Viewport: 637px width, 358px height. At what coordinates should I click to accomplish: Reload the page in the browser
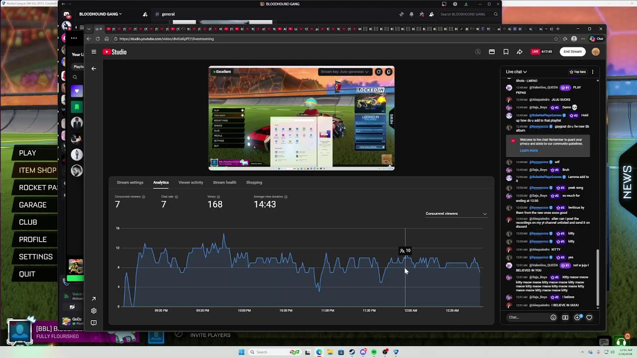[x=98, y=39]
